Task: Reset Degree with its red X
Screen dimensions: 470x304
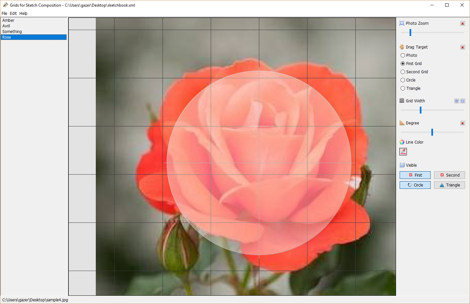Action: click(x=463, y=123)
